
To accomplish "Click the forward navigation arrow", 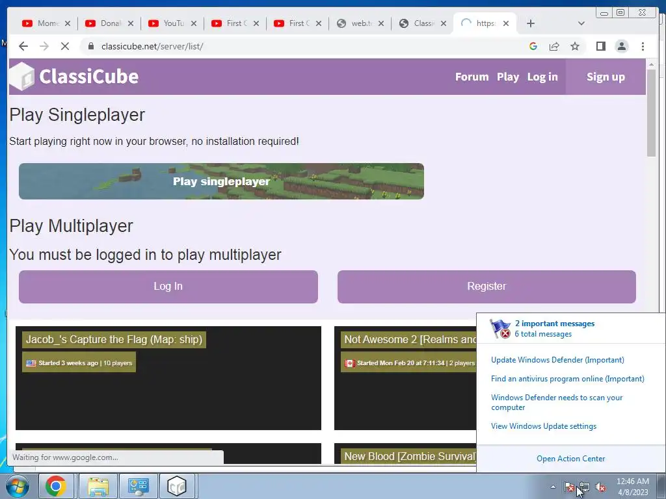I will coord(44,46).
